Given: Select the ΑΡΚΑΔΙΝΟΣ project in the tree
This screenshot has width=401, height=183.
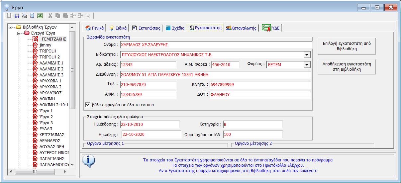Looking at the screenshot, I should tap(50, 93).
